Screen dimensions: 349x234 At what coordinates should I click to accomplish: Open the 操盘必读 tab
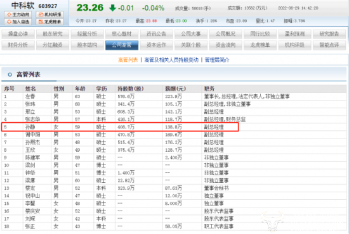(x=18, y=34)
